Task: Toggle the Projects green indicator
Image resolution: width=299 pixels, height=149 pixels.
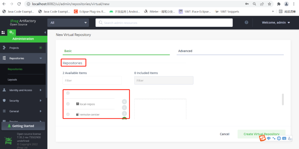Action: [x=40, y=48]
